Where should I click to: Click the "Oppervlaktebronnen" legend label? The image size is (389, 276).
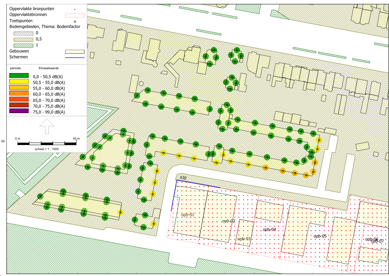28,14
